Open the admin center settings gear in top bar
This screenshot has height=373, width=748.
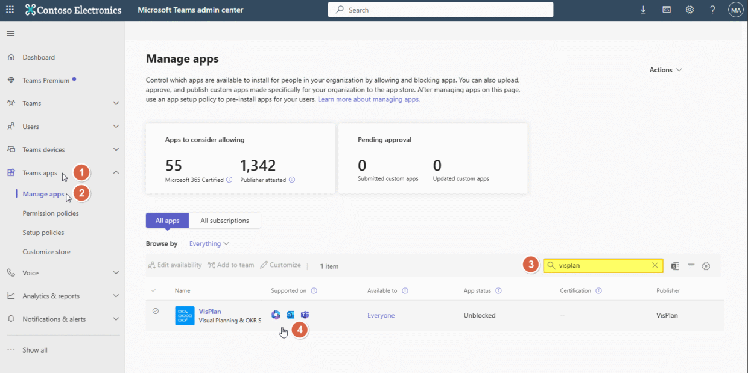coord(689,10)
